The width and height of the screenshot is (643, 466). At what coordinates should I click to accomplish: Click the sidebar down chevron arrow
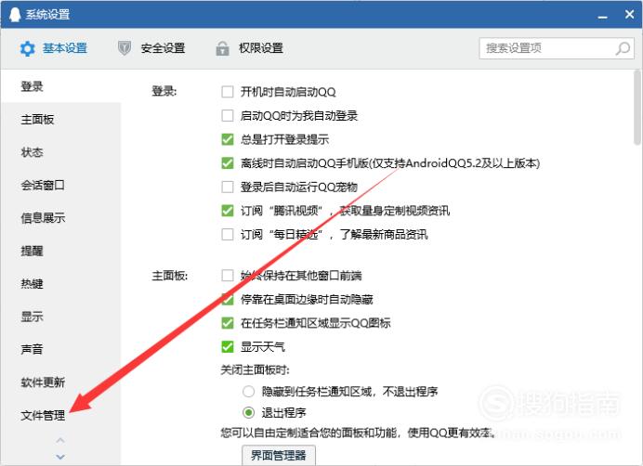point(60,457)
